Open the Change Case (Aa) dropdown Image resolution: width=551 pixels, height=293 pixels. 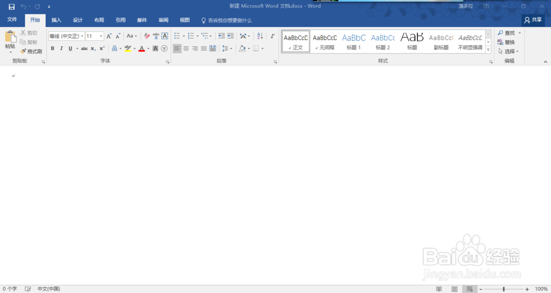point(132,36)
